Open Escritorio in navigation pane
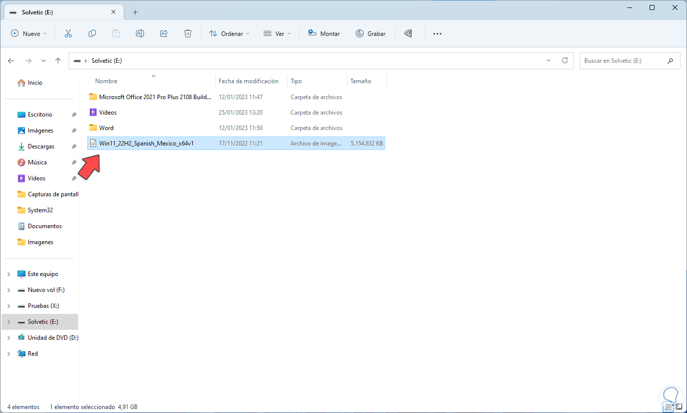Viewport: 687px width, 413px height. point(40,115)
